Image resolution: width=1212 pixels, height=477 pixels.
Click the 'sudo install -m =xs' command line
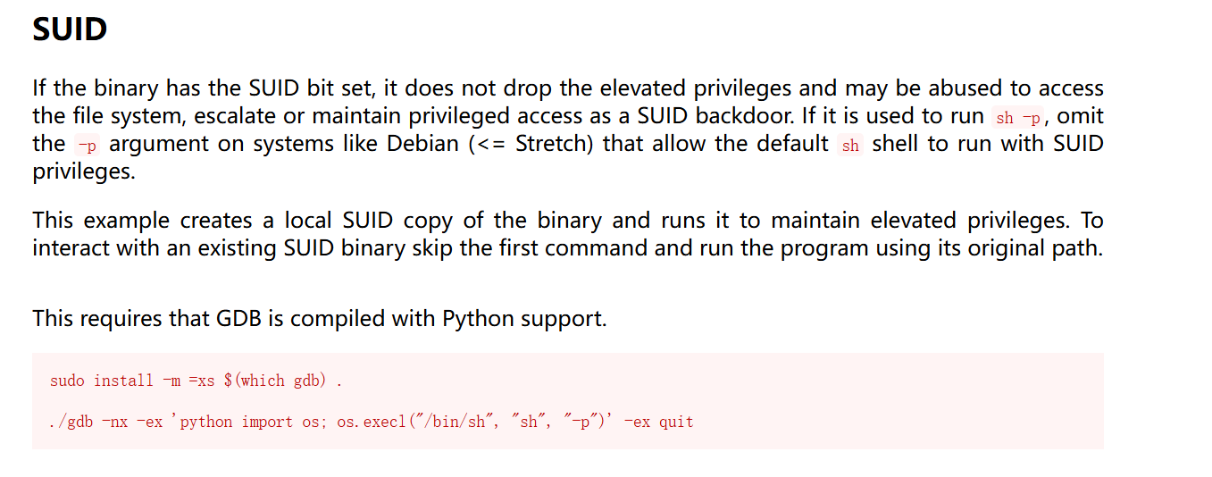tap(196, 381)
